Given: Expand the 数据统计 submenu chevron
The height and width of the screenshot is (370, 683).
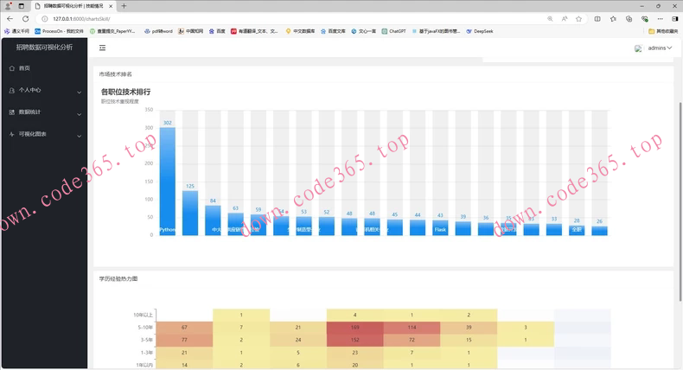Looking at the screenshot, I should tap(80, 113).
